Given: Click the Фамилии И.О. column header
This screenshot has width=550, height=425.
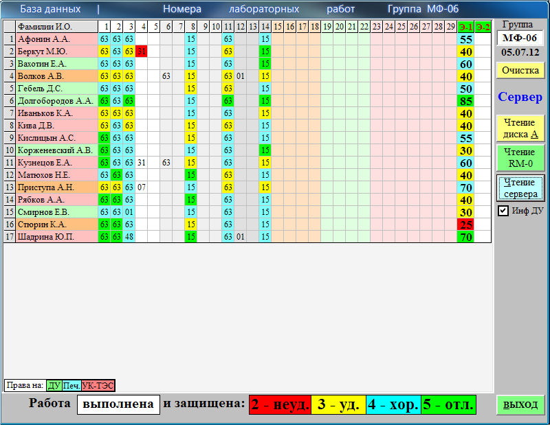Looking at the screenshot, I should click(57, 27).
